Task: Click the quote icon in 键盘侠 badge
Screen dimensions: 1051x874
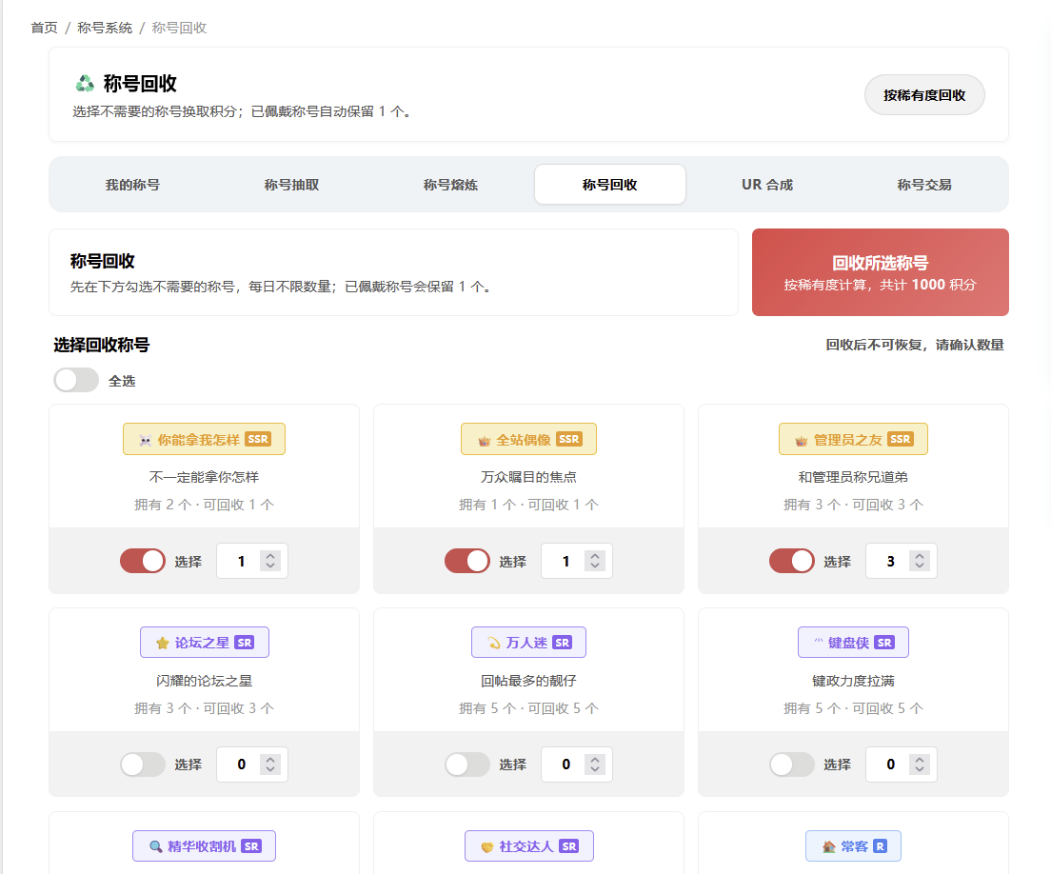Action: tap(819, 642)
